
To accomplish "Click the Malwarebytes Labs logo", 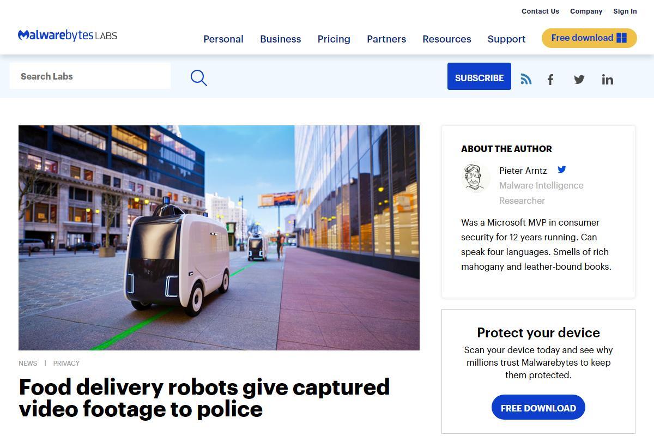I will tap(68, 35).
